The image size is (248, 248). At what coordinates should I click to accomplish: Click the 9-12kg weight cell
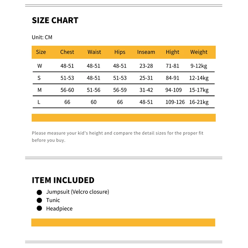click(199, 66)
